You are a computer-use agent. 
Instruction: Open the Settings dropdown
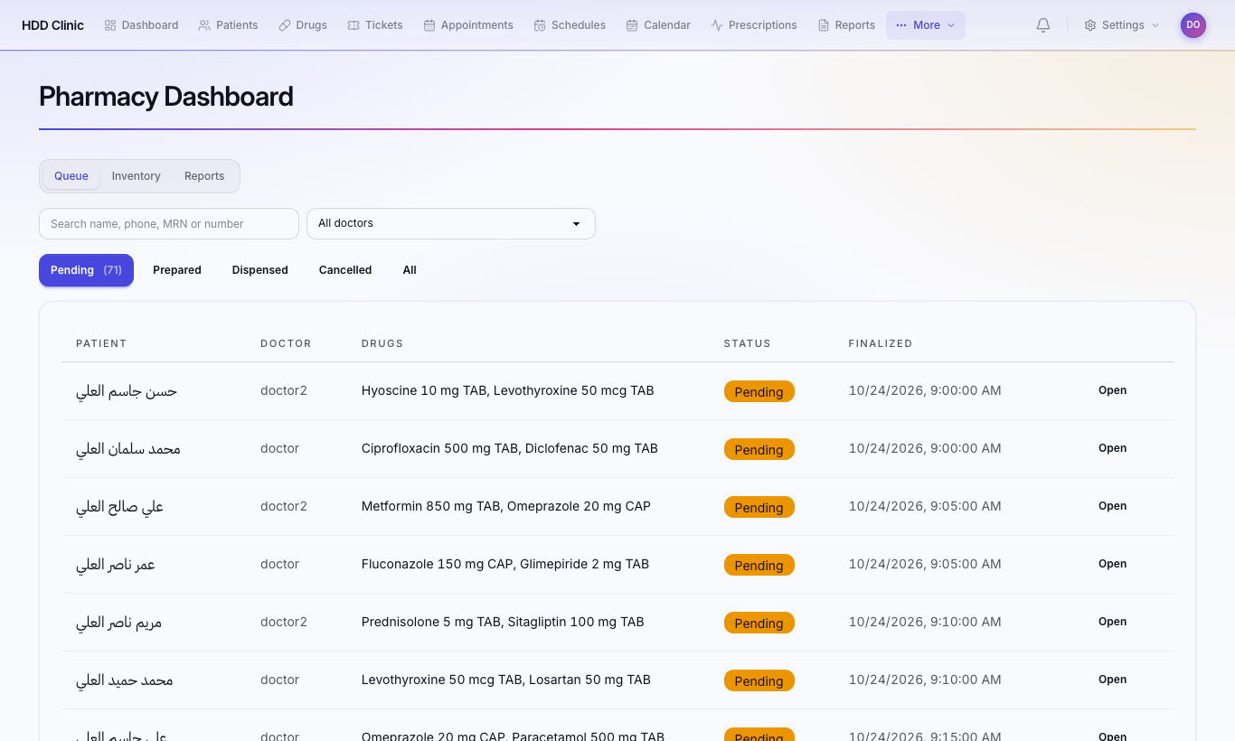[x=1122, y=25]
